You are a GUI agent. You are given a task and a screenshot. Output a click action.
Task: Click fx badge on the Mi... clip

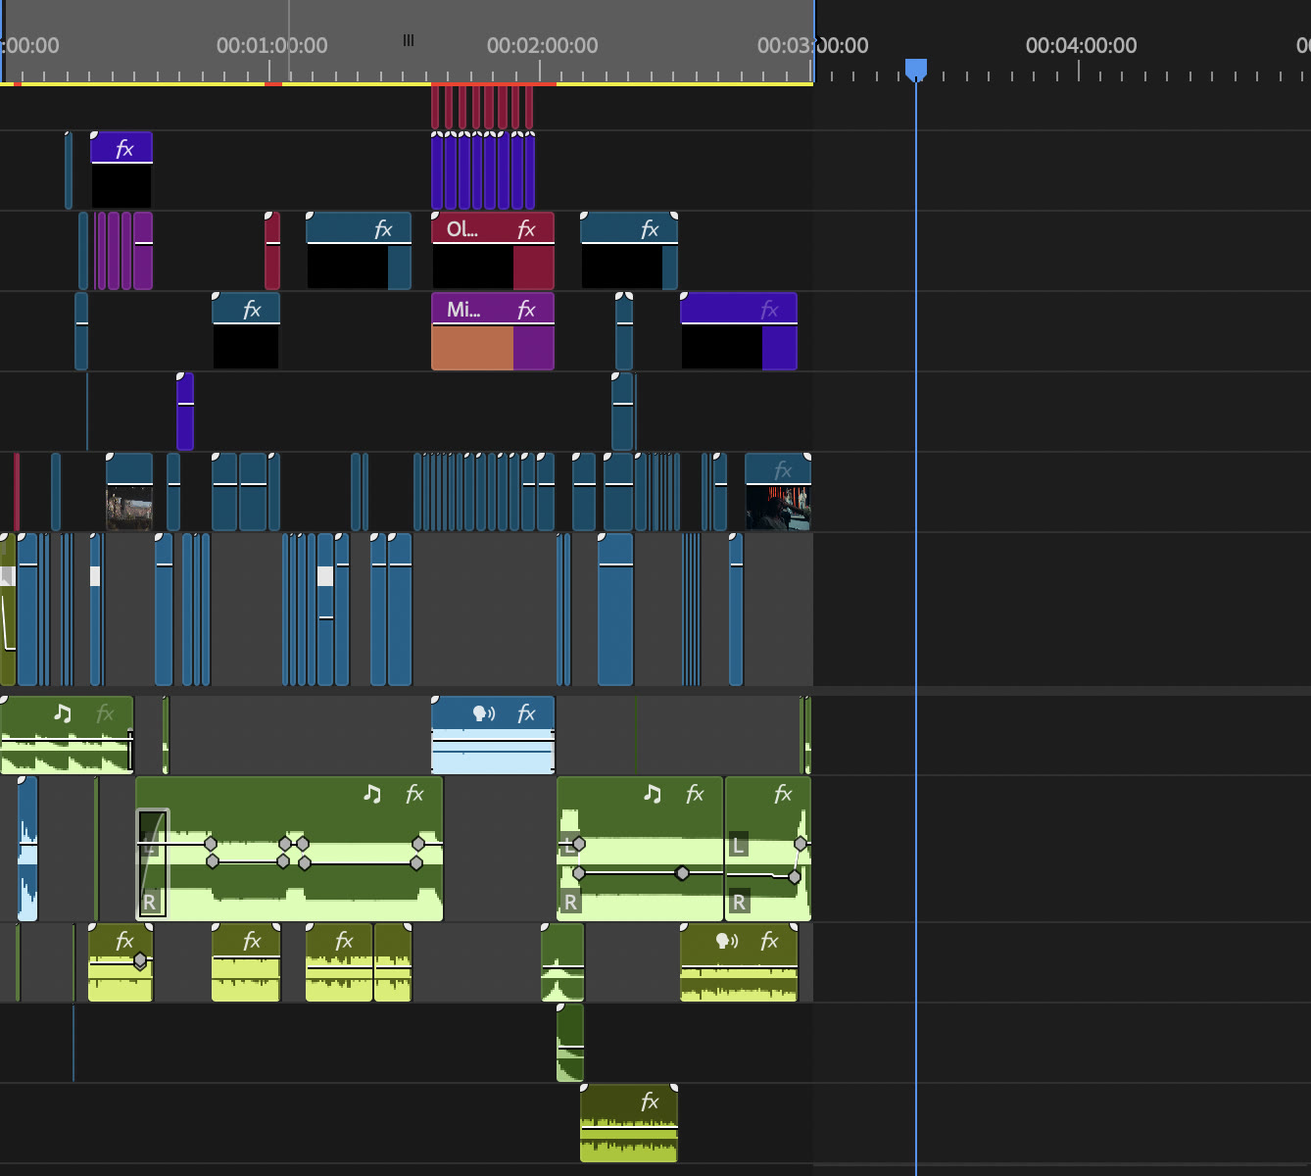tap(526, 310)
